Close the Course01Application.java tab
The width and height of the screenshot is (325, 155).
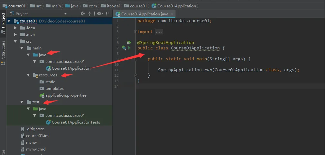click(x=172, y=14)
